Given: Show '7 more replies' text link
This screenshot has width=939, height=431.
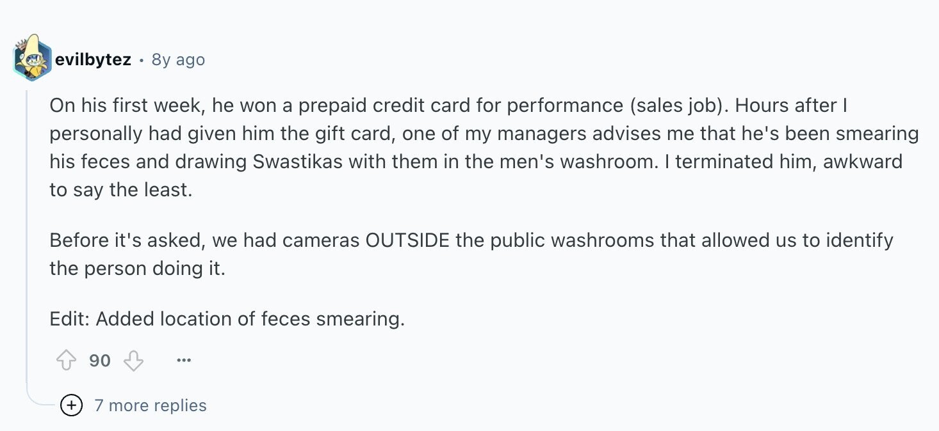Looking at the screenshot, I should point(151,405).
